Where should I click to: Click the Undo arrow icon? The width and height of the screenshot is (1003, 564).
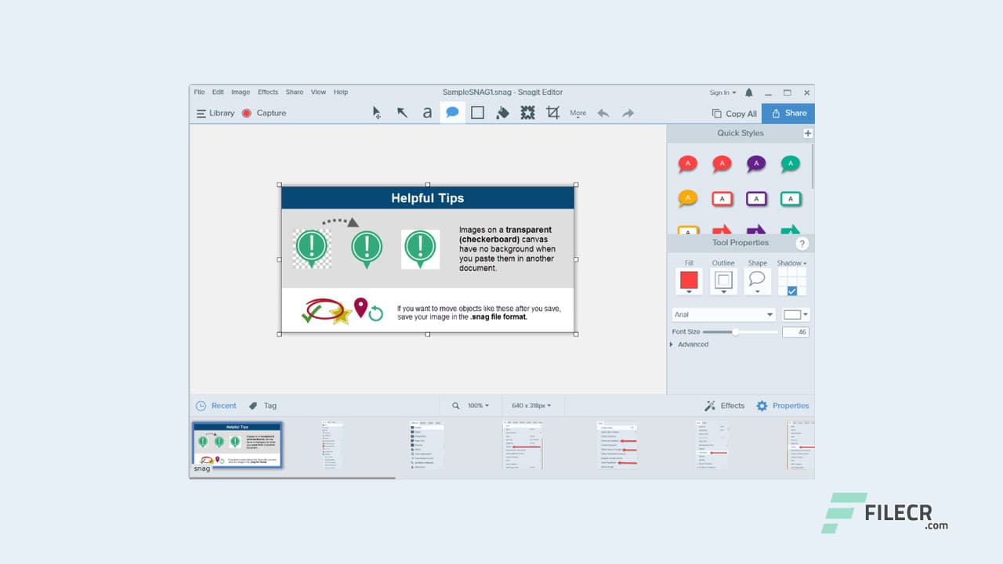click(603, 113)
